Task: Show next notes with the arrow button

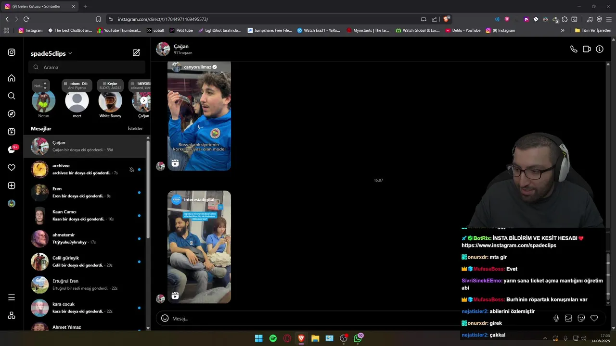Action: 143,100
